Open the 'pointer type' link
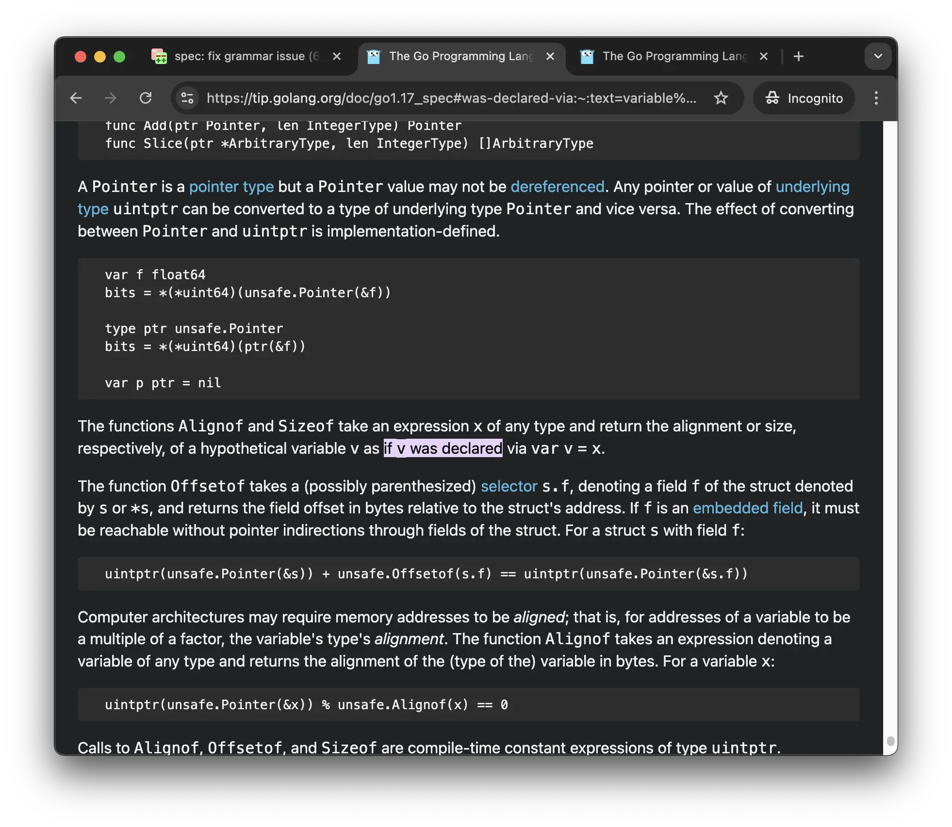952x827 pixels. coord(231,187)
